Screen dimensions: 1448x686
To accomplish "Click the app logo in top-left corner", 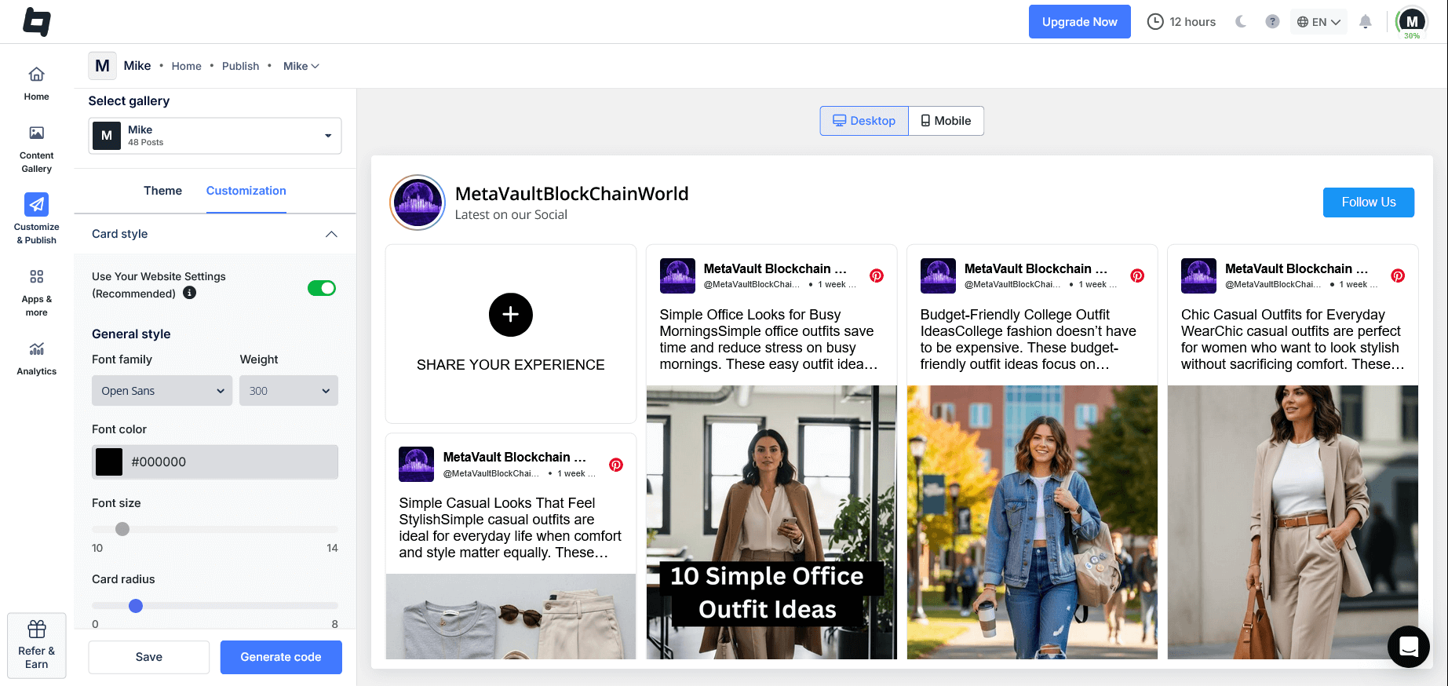I will coord(37,22).
